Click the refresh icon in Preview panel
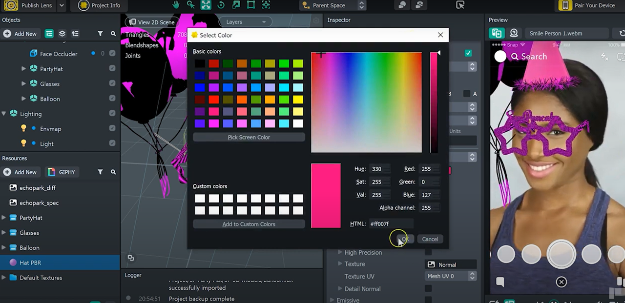The image size is (625, 303). 622,33
